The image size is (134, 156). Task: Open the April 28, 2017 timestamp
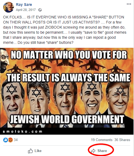(x=26, y=10)
